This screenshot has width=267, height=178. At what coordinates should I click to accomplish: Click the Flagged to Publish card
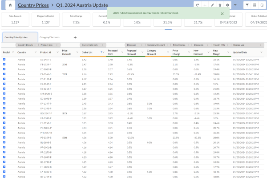46,20
